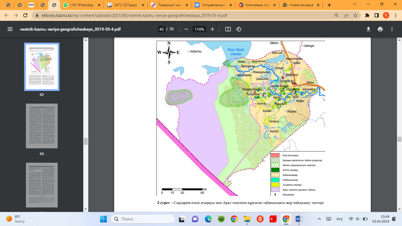Click the Windows taskbar search box
The height and width of the screenshot is (226, 402).
[x=143, y=219]
